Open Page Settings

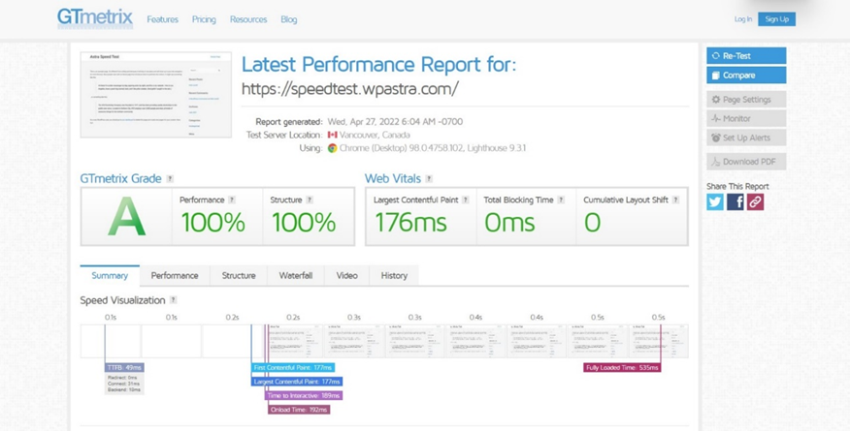(746, 100)
